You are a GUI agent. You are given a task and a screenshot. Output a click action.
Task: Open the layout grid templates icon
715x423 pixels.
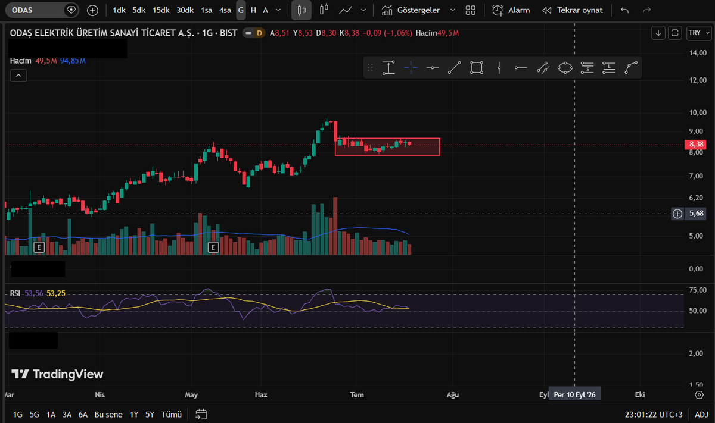tap(471, 10)
